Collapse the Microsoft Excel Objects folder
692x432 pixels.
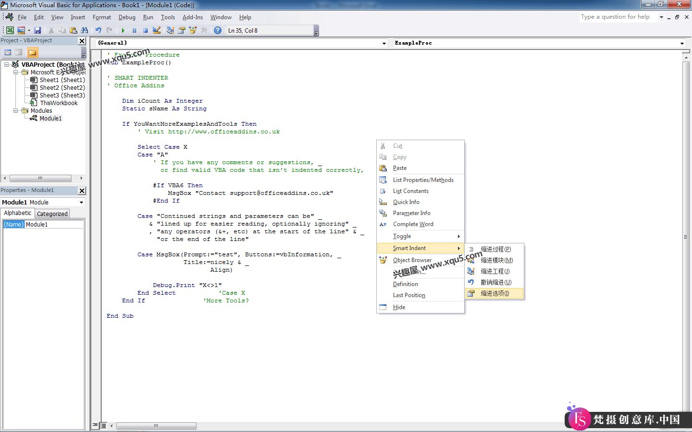[16, 72]
